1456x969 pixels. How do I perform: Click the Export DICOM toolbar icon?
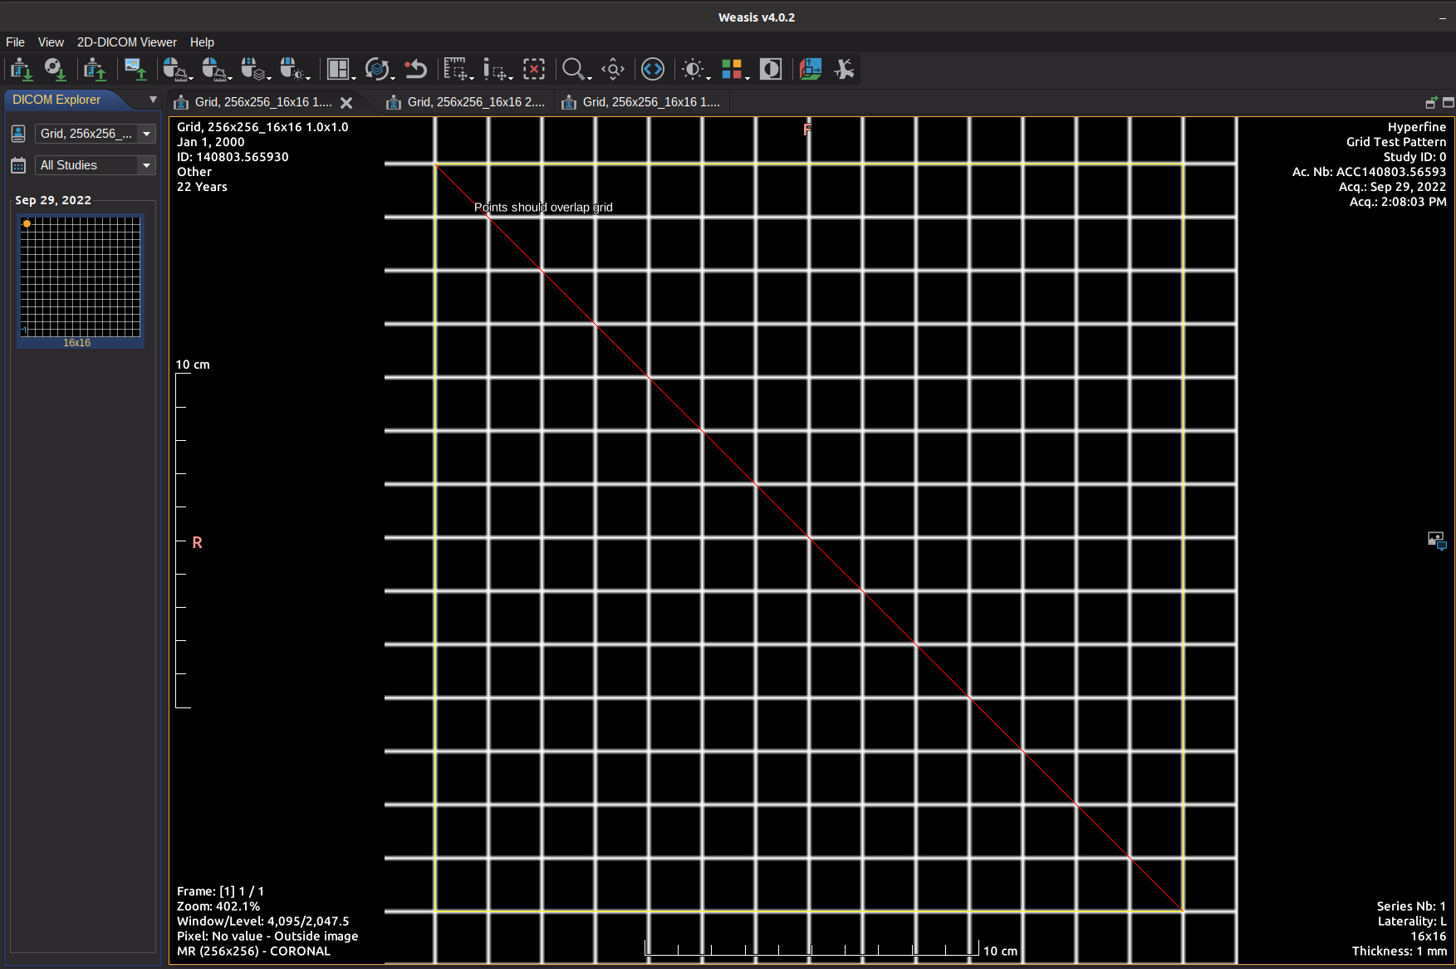95,70
